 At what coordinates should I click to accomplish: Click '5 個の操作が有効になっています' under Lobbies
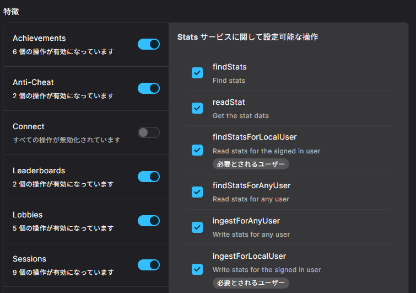tap(63, 228)
